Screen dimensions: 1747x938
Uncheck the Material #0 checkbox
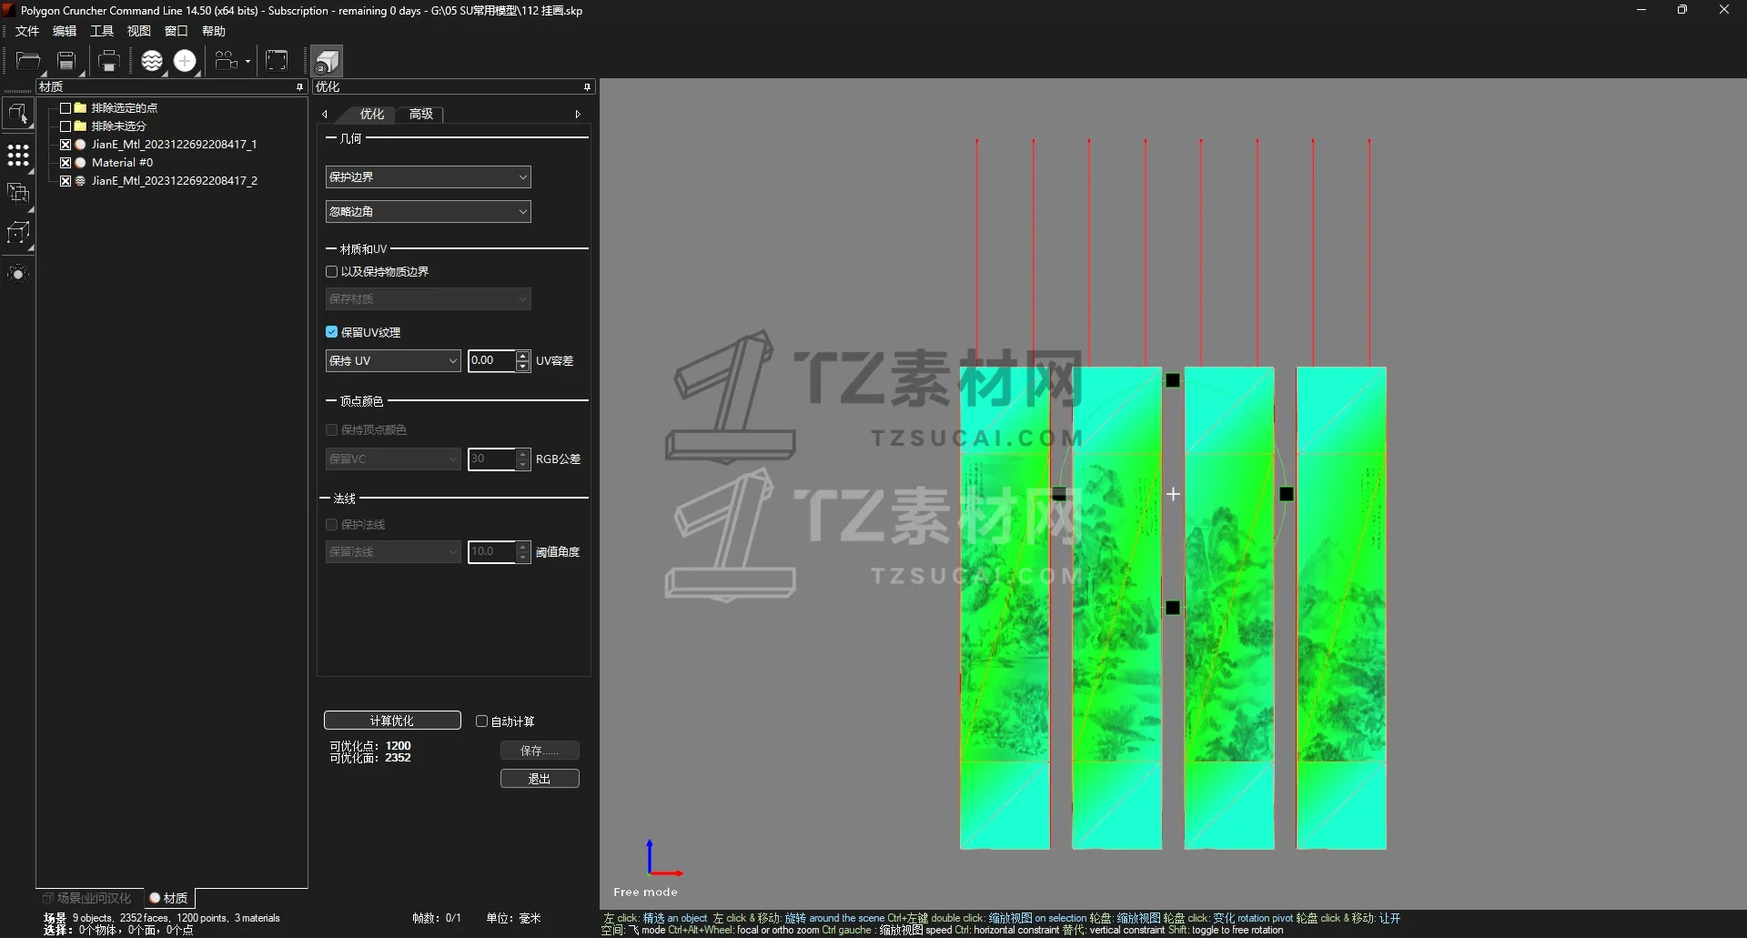66,163
